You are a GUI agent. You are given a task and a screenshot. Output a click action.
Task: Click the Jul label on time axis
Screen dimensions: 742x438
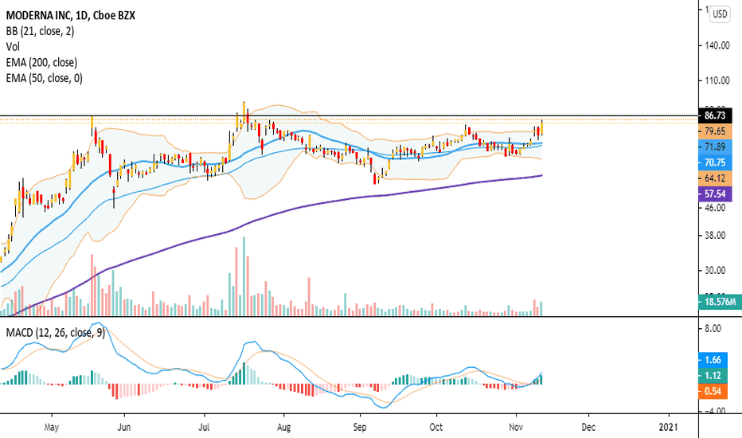point(204,427)
